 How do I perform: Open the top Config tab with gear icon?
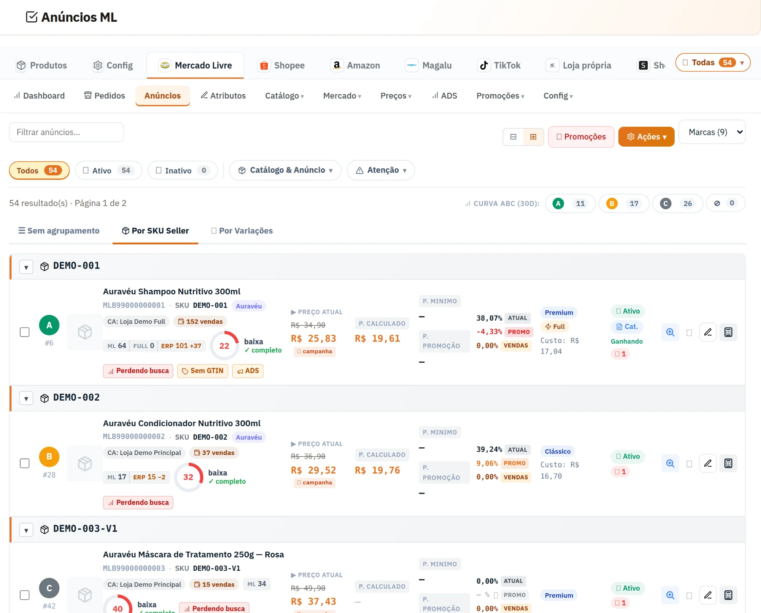(113, 65)
